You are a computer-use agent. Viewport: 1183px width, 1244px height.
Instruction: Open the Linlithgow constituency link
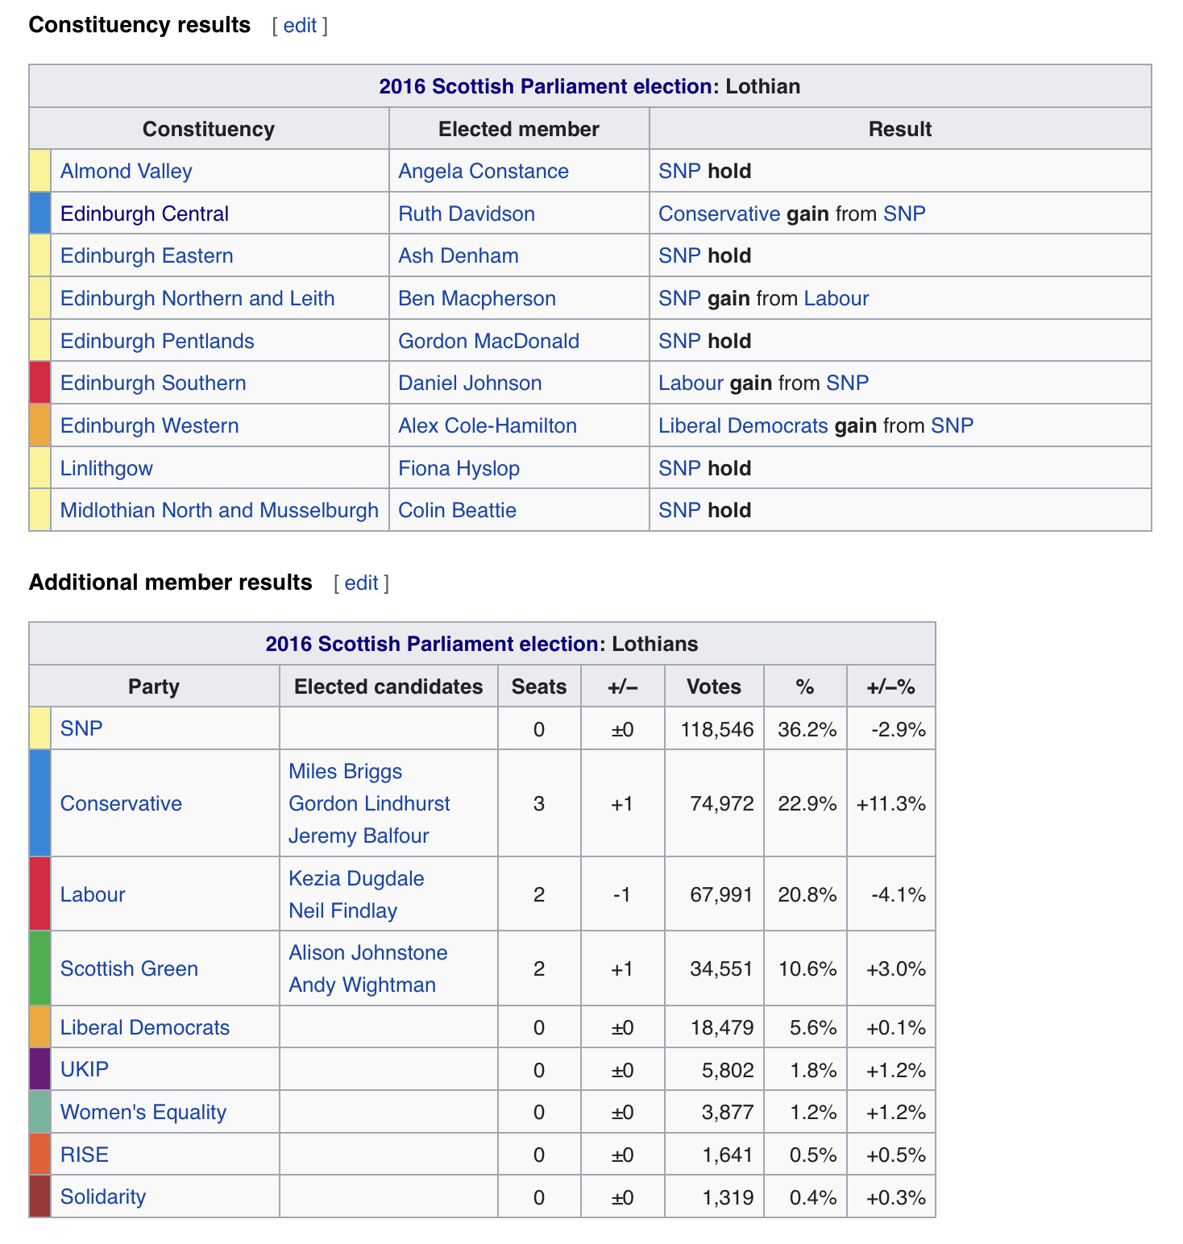click(x=106, y=468)
